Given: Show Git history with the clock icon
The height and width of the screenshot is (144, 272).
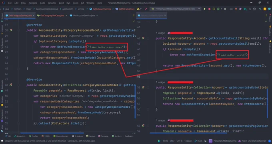Looking at the screenshot, I should (250, 9).
